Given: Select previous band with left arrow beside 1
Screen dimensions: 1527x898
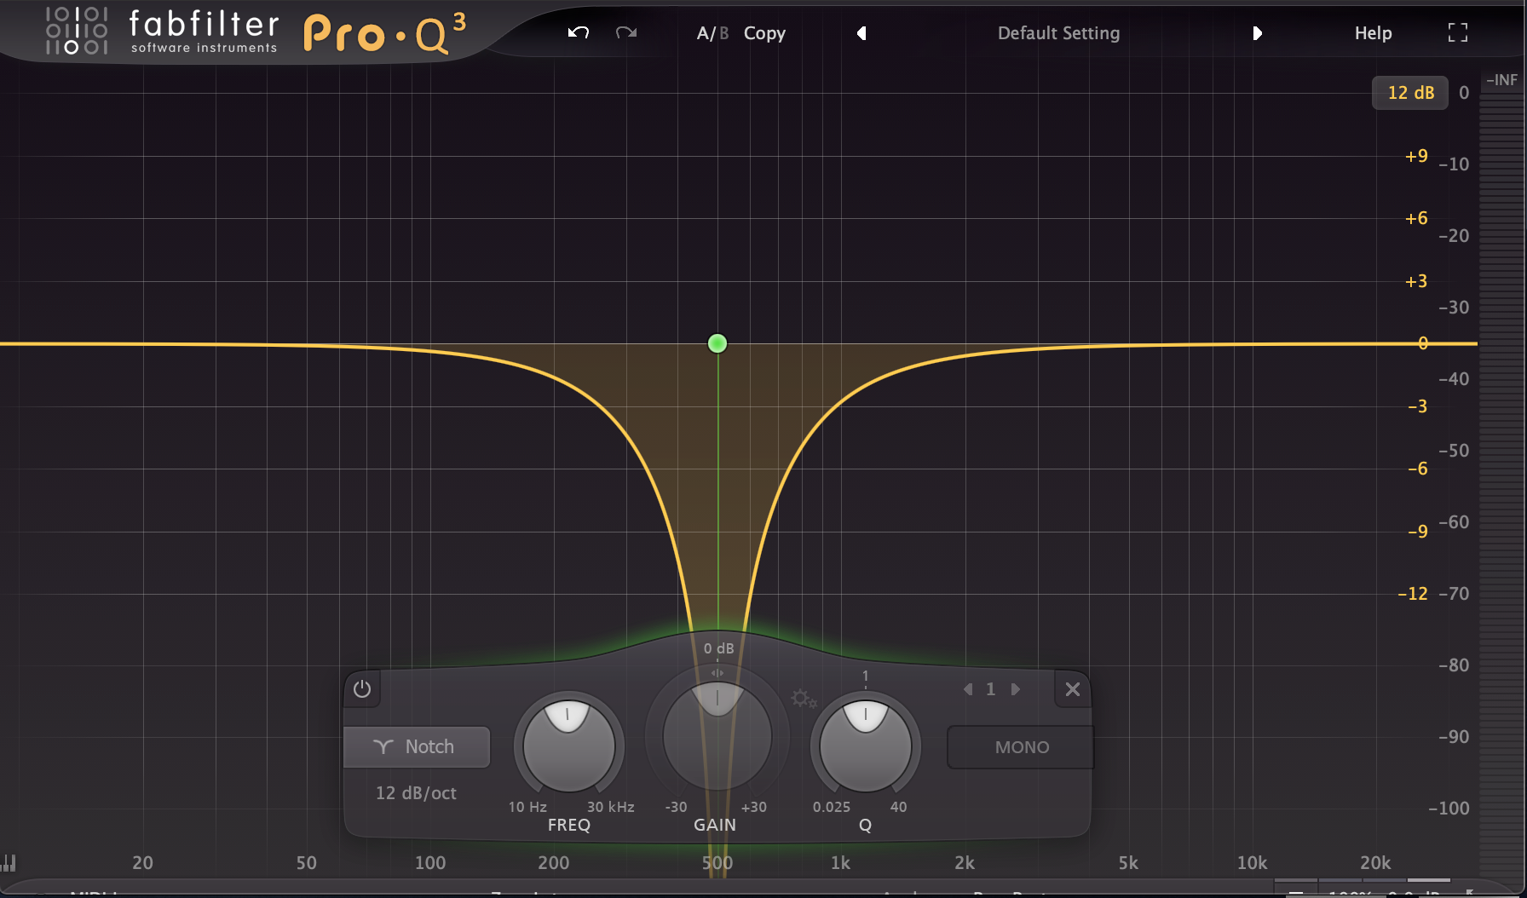Looking at the screenshot, I should pos(968,689).
